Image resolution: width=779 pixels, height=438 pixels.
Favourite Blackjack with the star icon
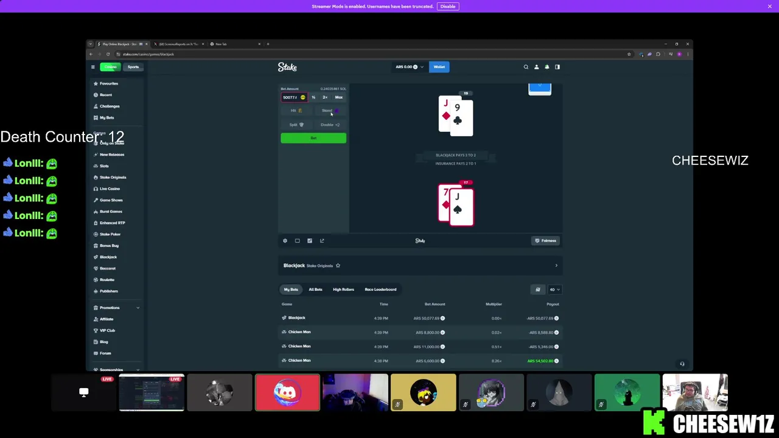coord(338,265)
